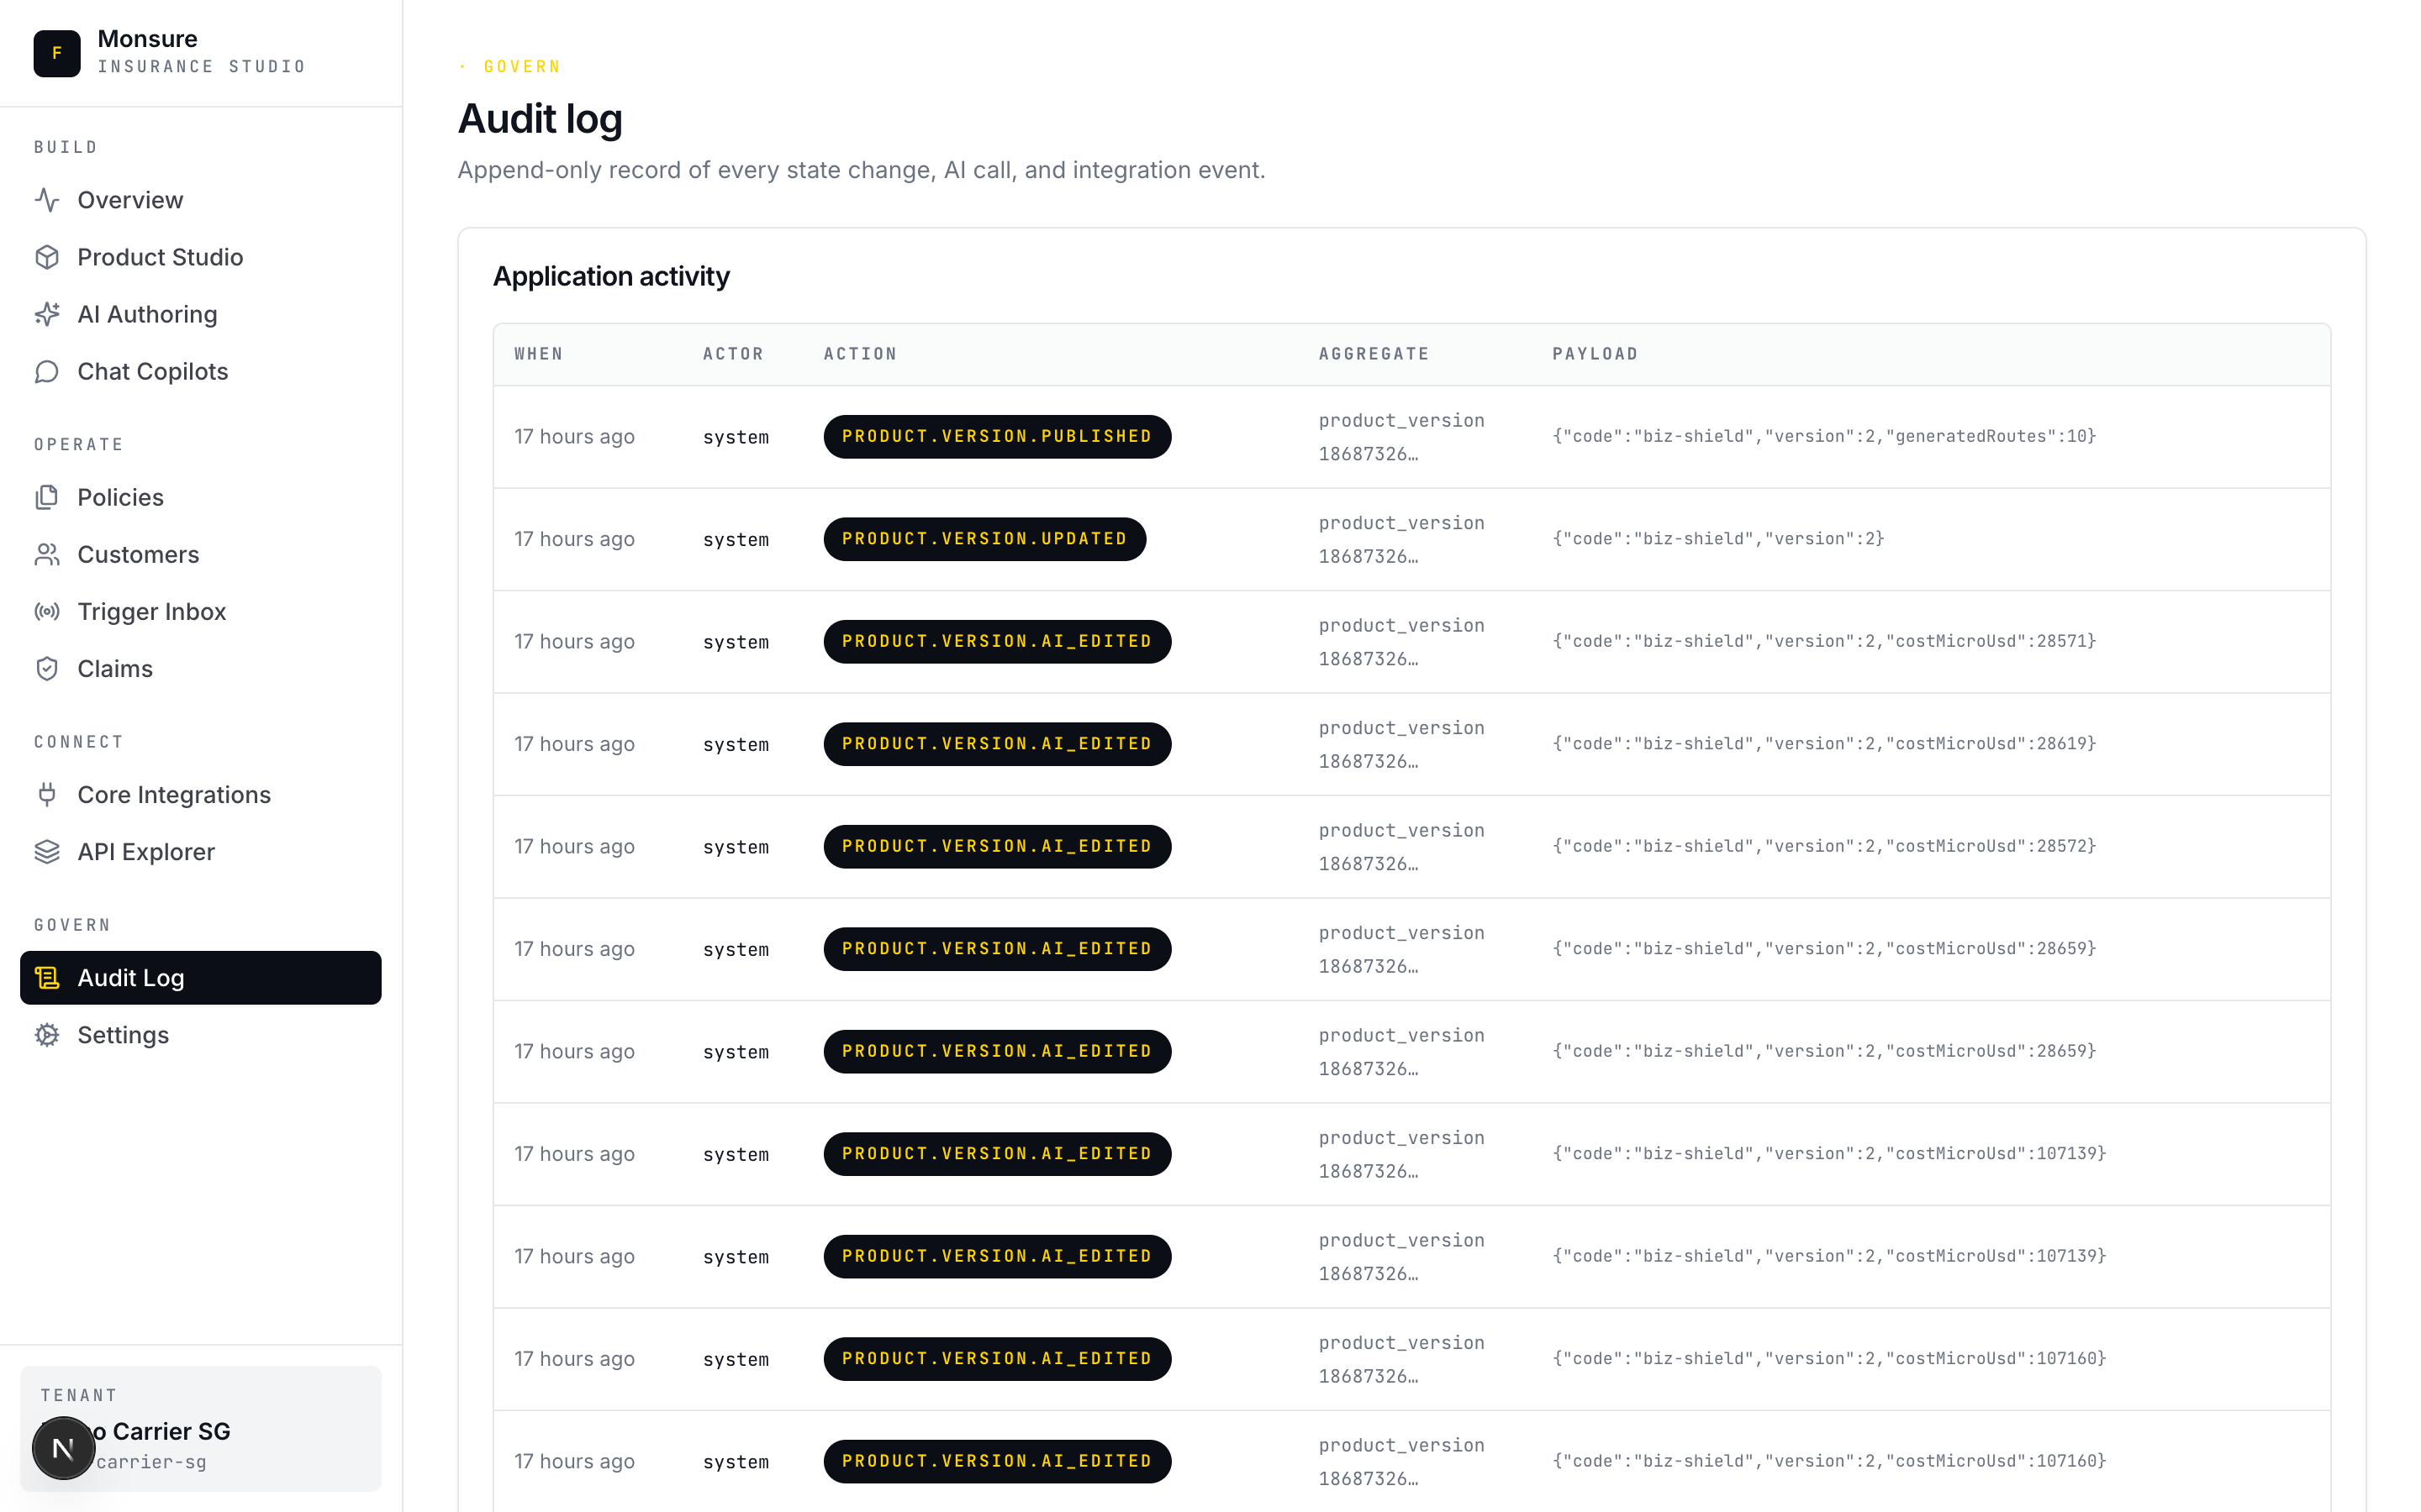Open Trigger Inbox via its broadcast icon

[x=47, y=611]
